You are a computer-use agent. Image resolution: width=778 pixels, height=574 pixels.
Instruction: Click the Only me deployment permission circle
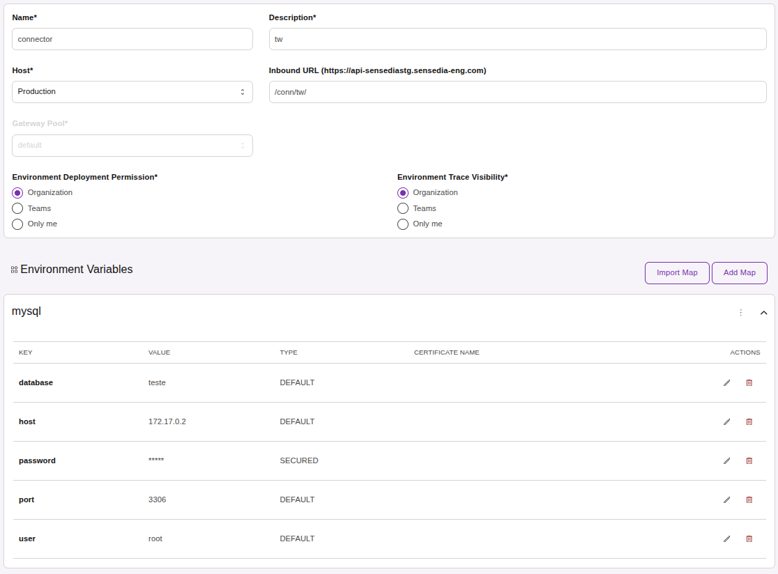17,224
